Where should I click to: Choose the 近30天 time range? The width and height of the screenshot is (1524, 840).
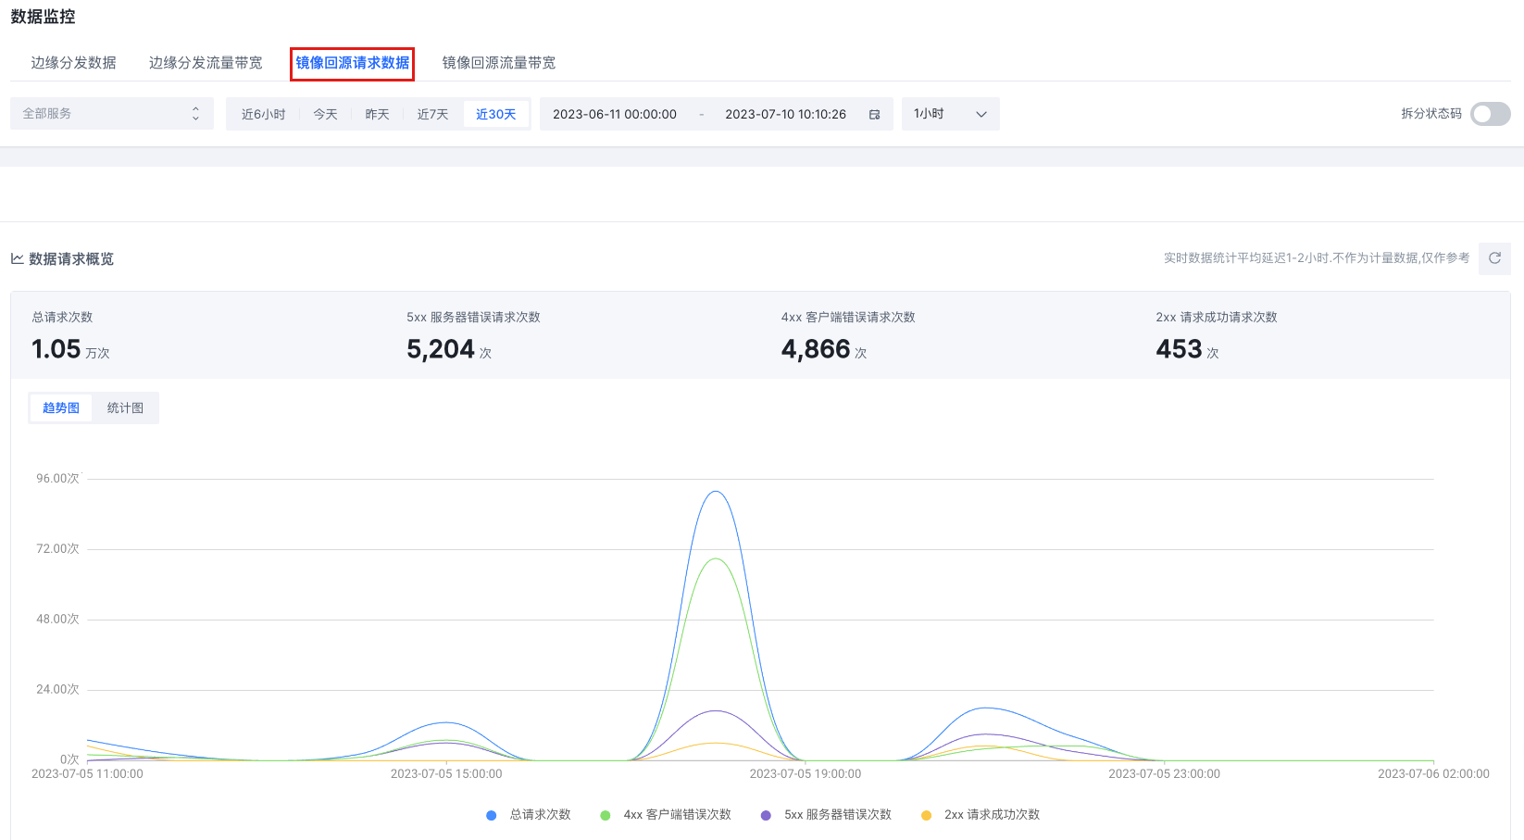click(x=496, y=114)
